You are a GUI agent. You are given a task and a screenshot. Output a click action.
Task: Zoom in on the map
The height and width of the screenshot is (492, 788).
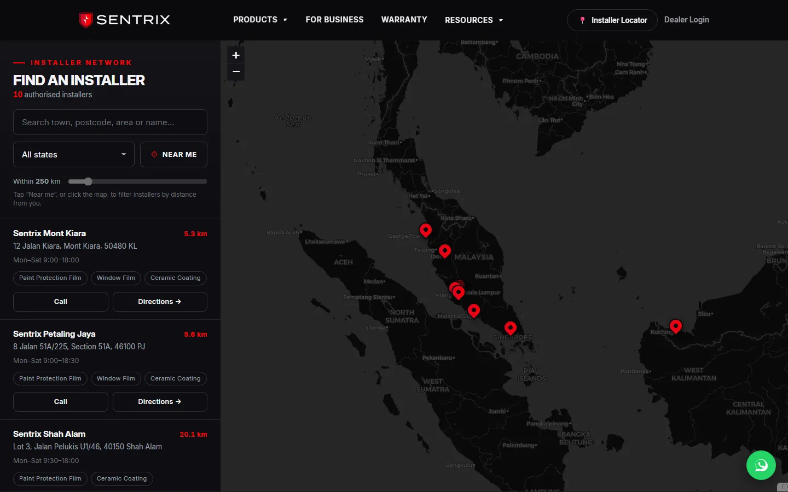(236, 55)
